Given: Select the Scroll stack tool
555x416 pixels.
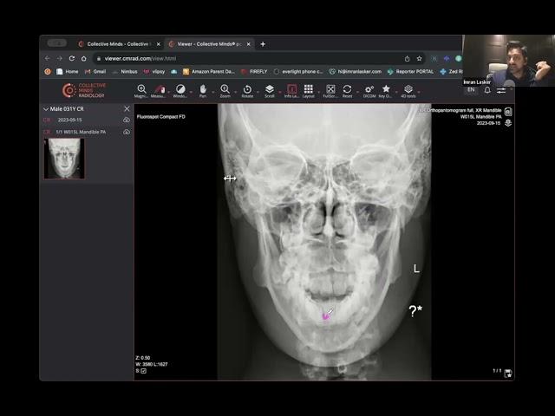Looking at the screenshot, I should pos(270,89).
